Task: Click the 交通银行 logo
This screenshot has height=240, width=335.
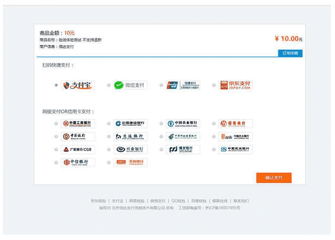Action: coord(130,136)
